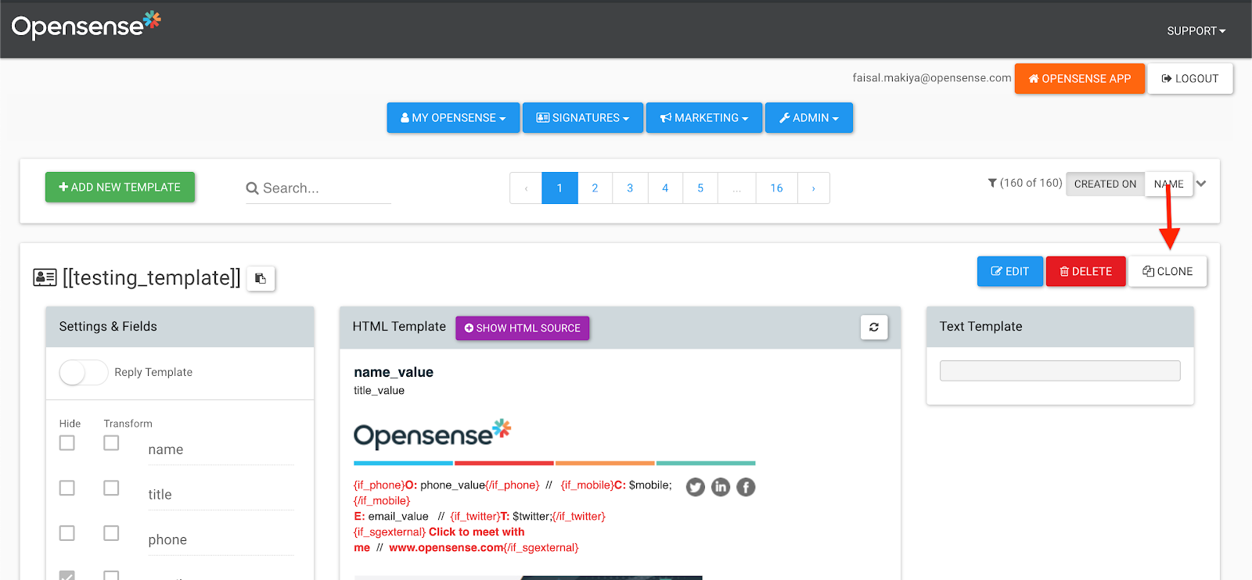
Task: Check Hide box for phone field
Action: pyautogui.click(x=67, y=533)
